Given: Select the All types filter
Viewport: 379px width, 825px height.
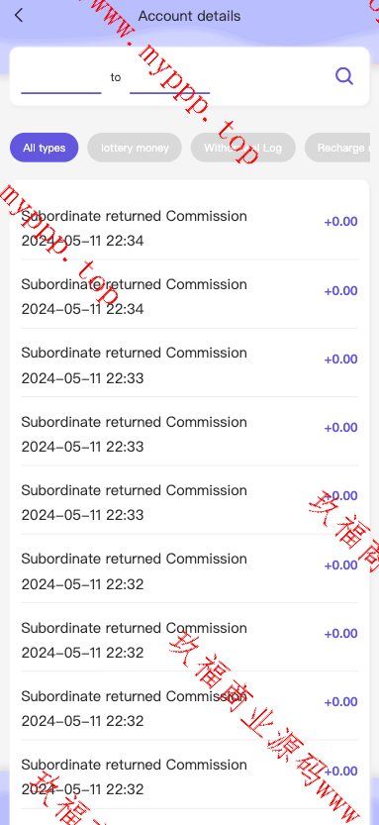Looking at the screenshot, I should [x=45, y=148].
